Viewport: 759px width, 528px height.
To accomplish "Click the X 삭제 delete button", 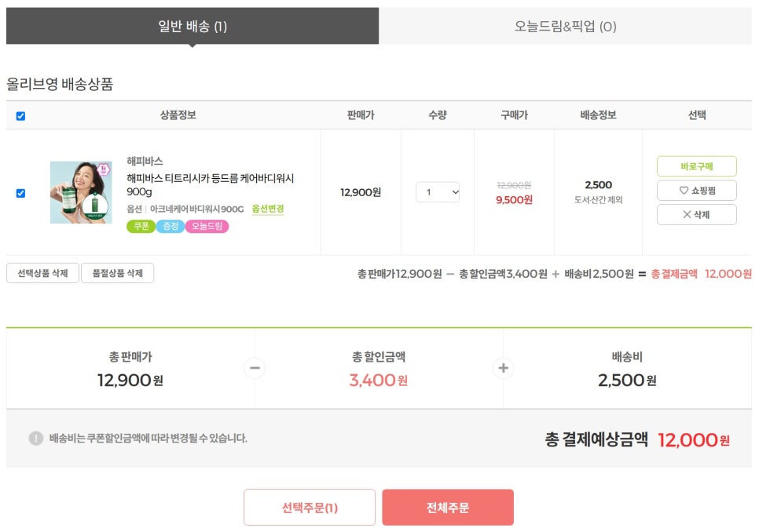I will (x=696, y=214).
